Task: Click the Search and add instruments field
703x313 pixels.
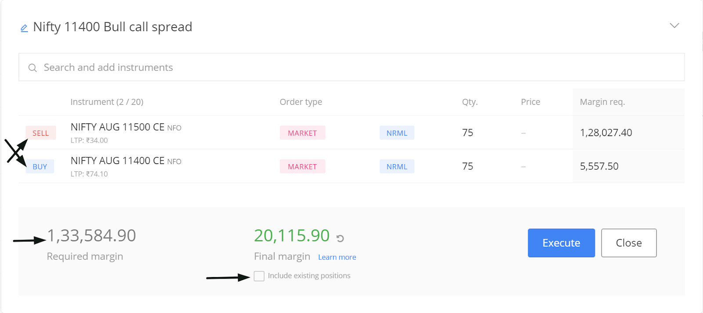Action: pyautogui.click(x=351, y=67)
